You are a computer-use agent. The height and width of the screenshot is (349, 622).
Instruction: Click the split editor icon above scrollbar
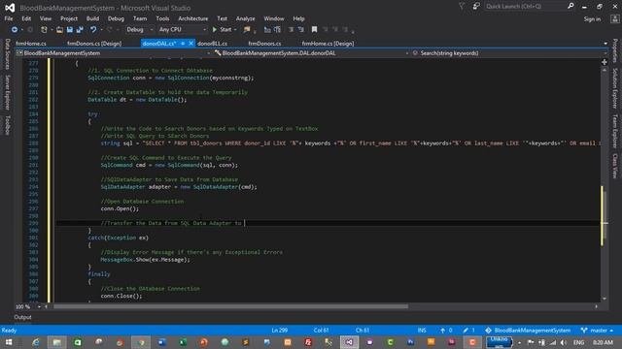[605, 62]
